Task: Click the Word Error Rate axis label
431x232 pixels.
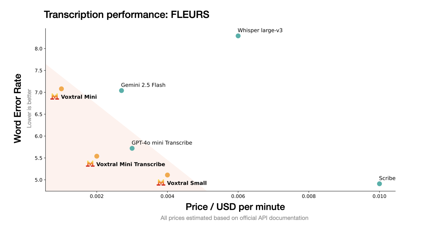Action: click(18, 108)
